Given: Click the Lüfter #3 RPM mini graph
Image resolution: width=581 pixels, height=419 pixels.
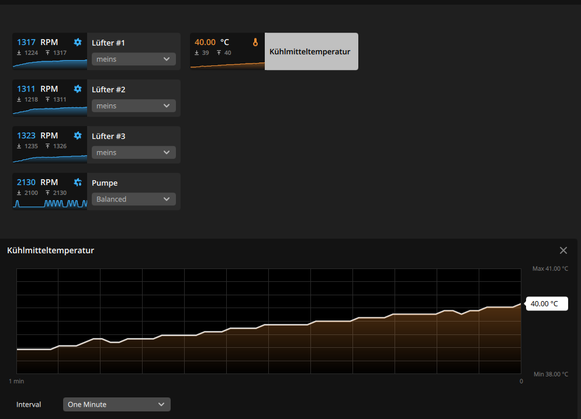Looking at the screenshot, I should coord(50,158).
